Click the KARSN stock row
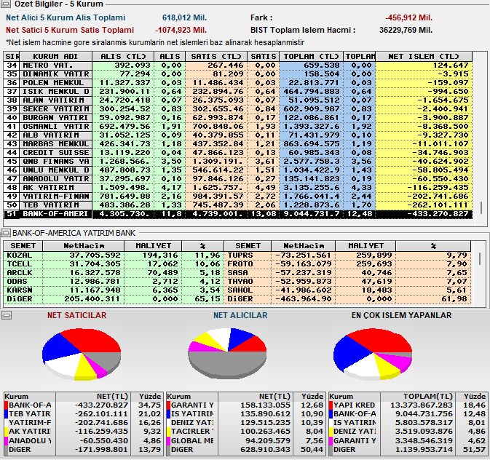This screenshot has width=490, height=460. [x=114, y=290]
